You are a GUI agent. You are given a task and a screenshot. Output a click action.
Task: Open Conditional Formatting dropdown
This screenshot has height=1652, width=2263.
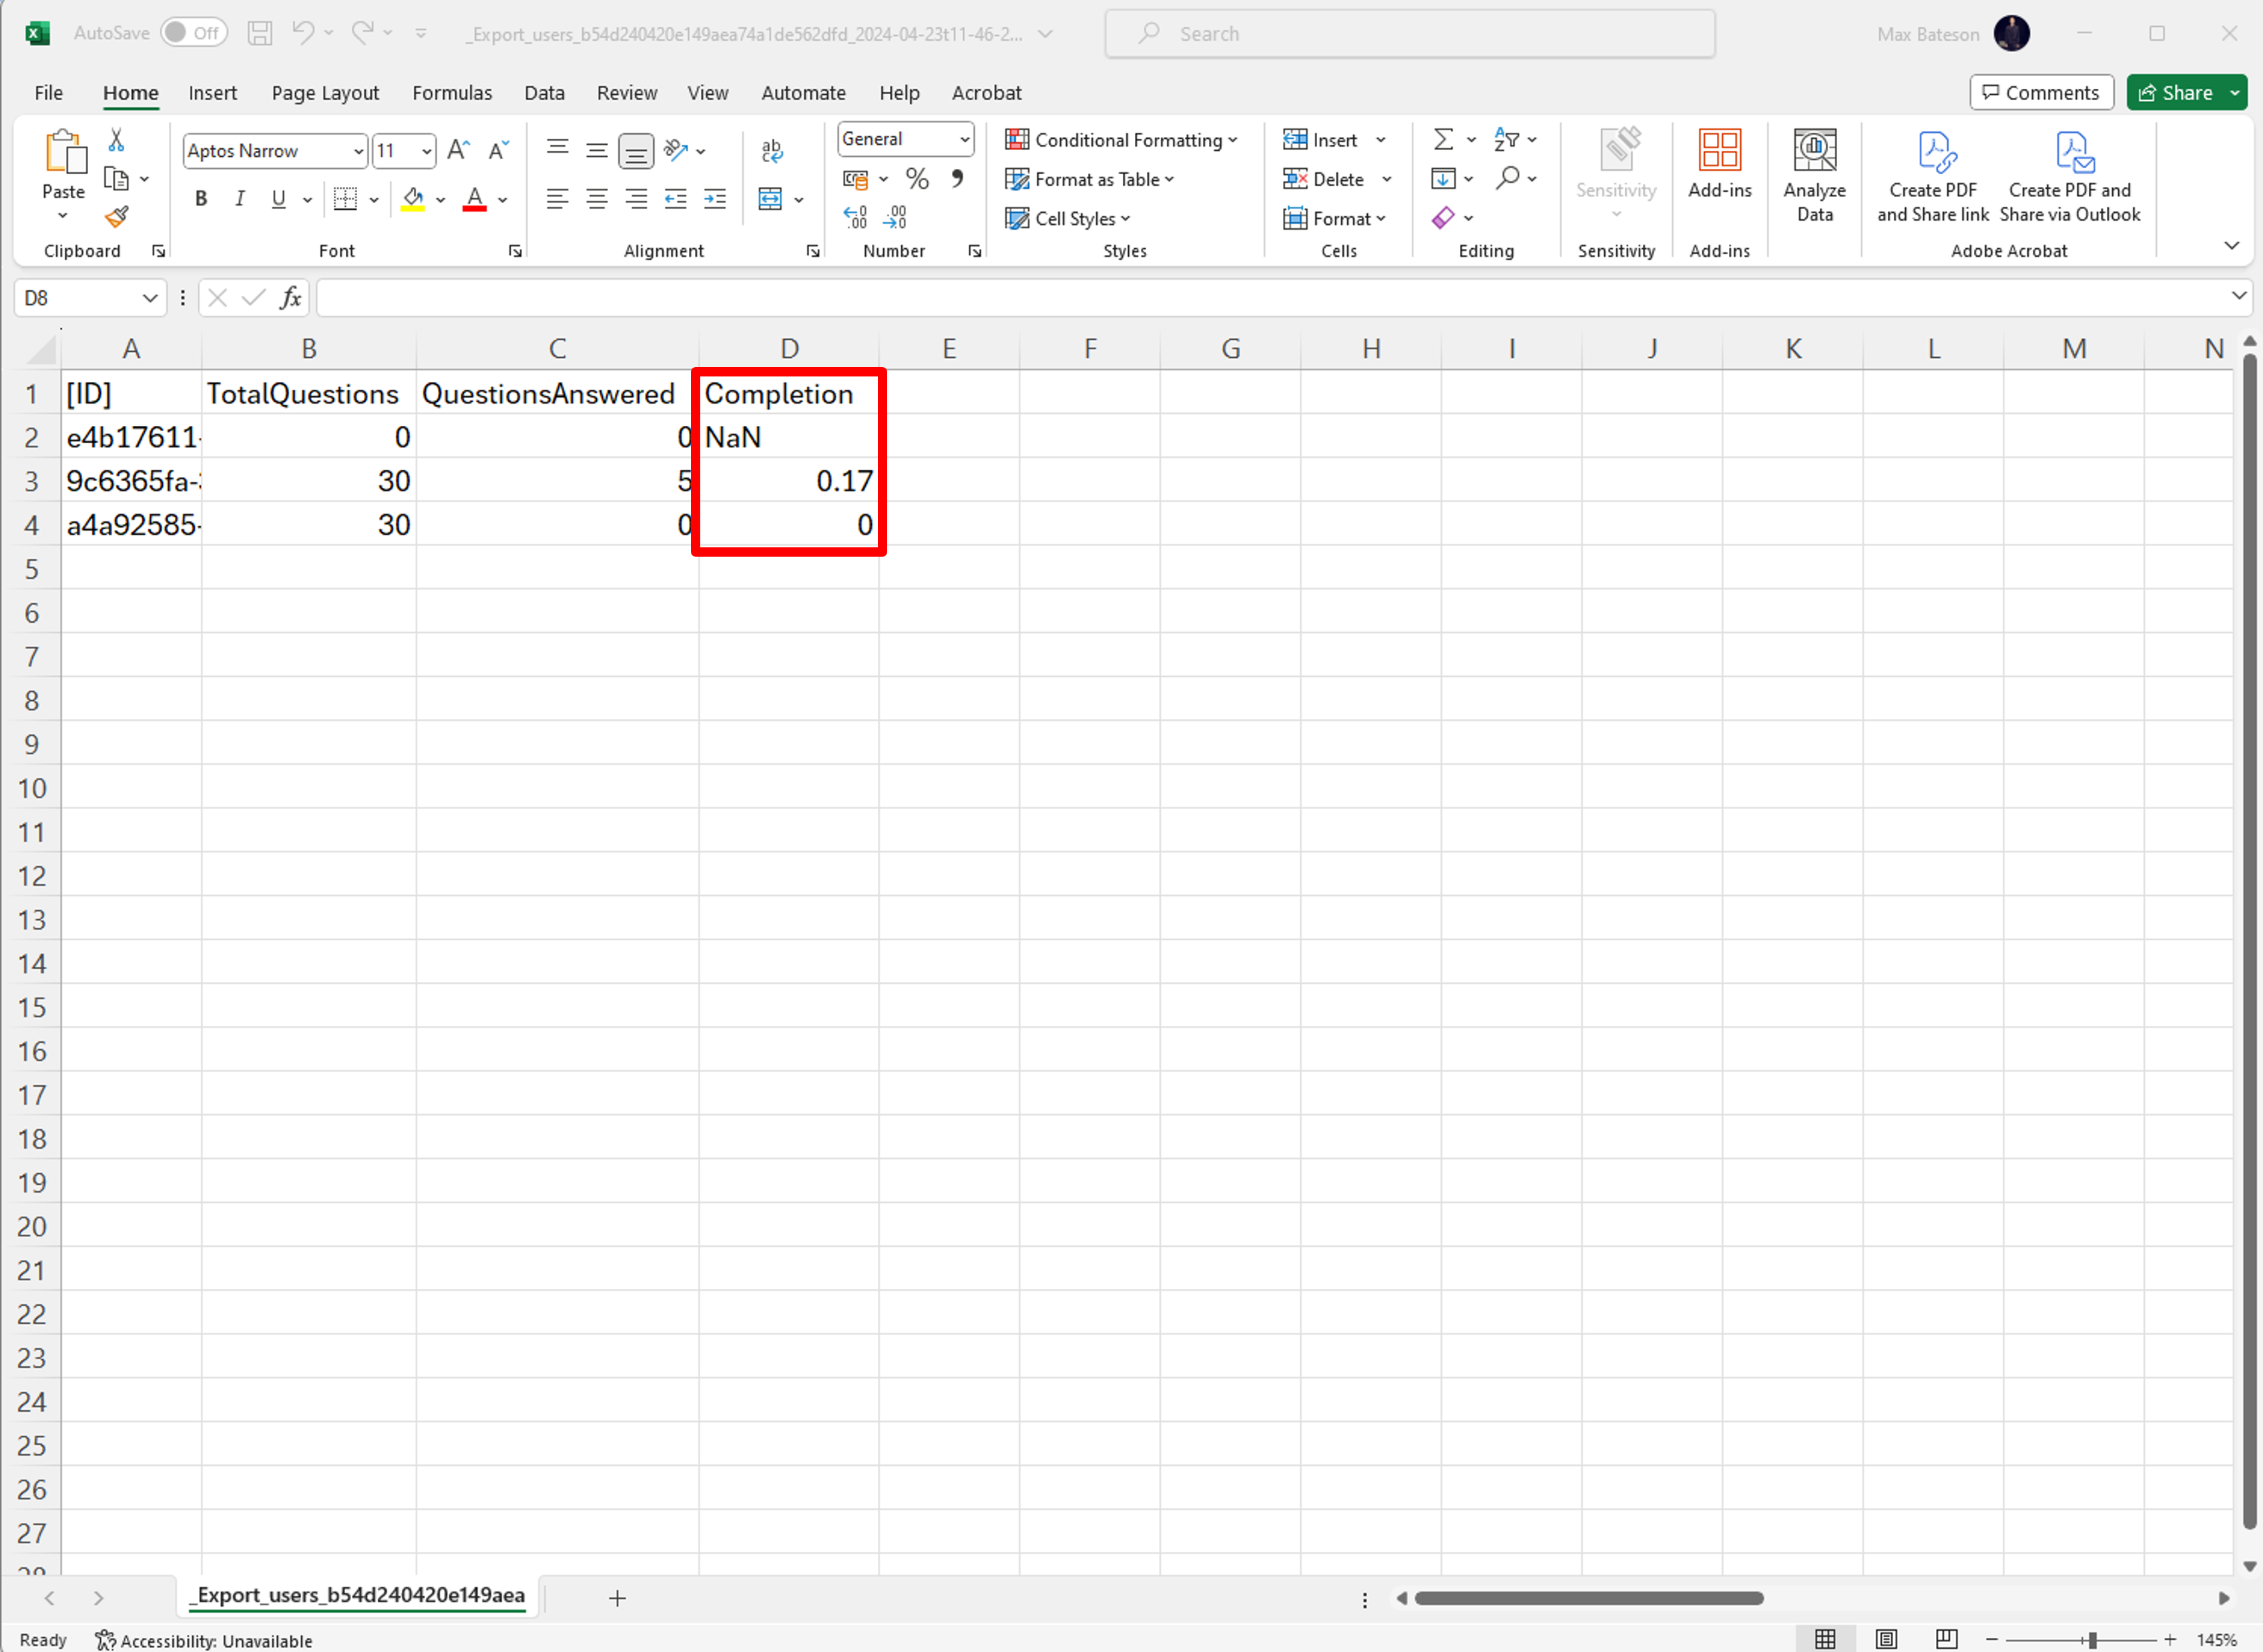[x=1121, y=140]
